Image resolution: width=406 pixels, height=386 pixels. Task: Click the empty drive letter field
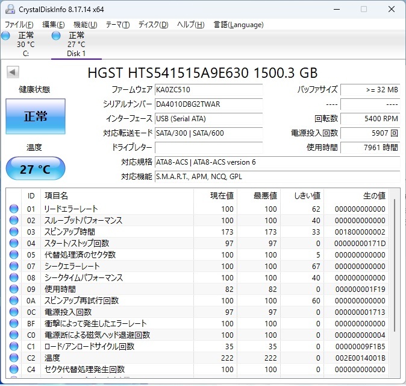(208, 148)
